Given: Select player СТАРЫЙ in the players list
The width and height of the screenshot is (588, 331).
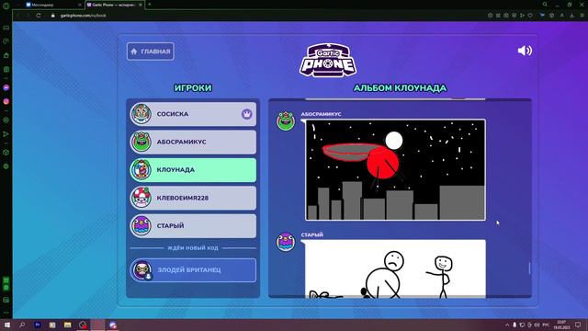Looking at the screenshot, I should tap(193, 226).
